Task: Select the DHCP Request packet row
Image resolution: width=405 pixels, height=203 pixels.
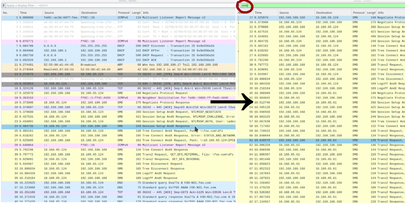Action: click(x=119, y=55)
